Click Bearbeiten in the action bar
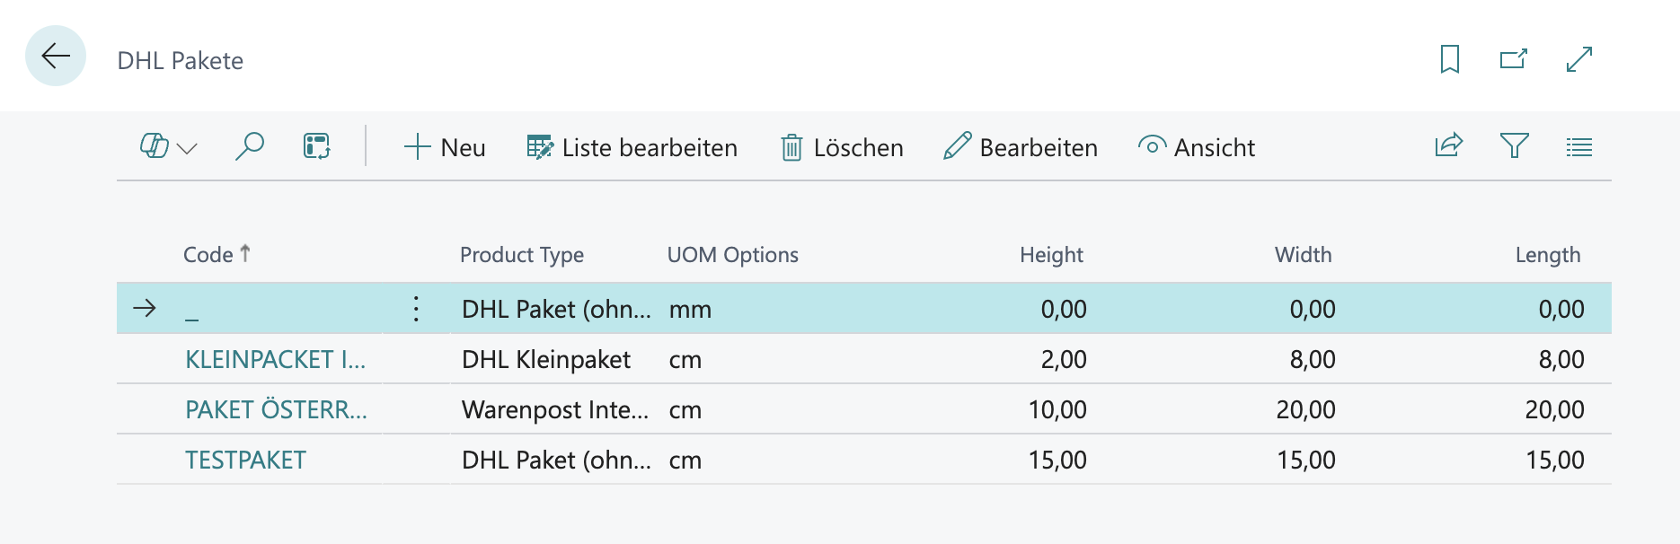 (x=1021, y=147)
